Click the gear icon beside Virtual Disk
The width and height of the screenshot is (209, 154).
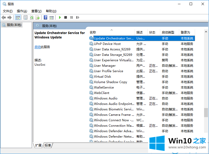(91, 76)
